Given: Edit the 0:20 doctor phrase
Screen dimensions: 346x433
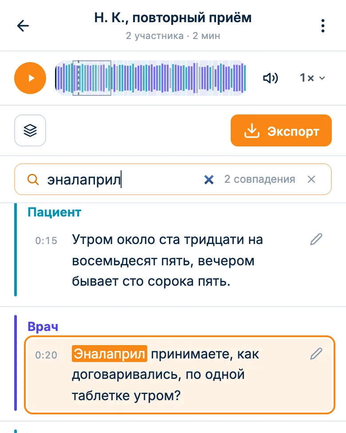Looking at the screenshot, I should pyautogui.click(x=316, y=354).
